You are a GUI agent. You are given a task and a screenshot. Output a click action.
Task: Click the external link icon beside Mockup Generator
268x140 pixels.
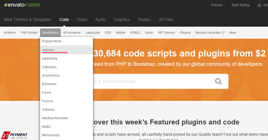click(x=223, y=32)
